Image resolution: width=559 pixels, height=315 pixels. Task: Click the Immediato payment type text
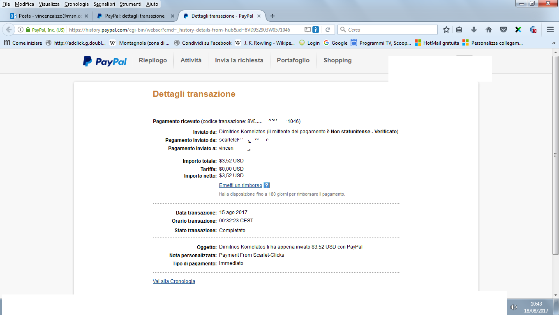click(x=231, y=263)
